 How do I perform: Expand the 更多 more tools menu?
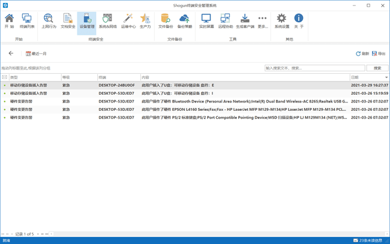coord(262,22)
